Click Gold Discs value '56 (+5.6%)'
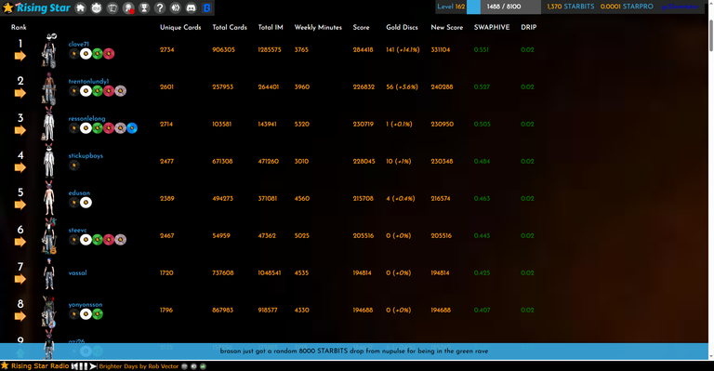The width and height of the screenshot is (714, 371). 402,87
